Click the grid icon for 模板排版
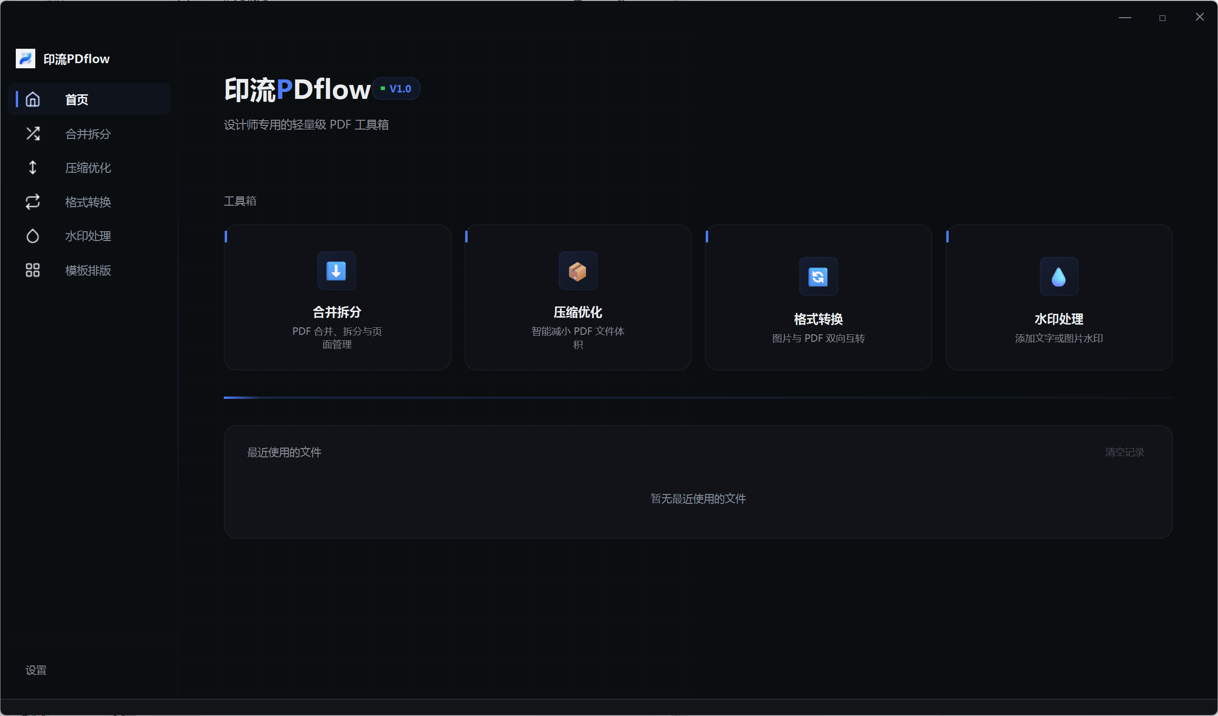This screenshot has width=1218, height=716. (33, 270)
